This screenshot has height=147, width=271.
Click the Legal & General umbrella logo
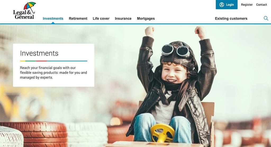[24, 11]
